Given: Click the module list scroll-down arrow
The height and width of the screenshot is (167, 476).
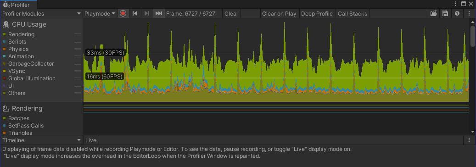Looking at the screenshot, I should [473, 132].
